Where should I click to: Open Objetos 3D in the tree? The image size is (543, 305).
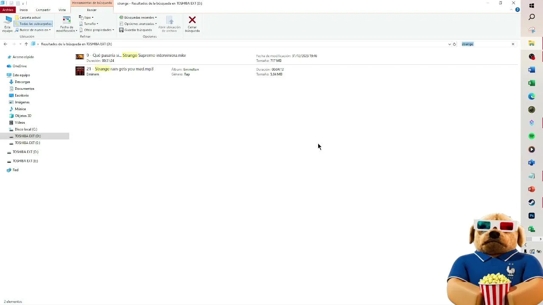pos(23,116)
